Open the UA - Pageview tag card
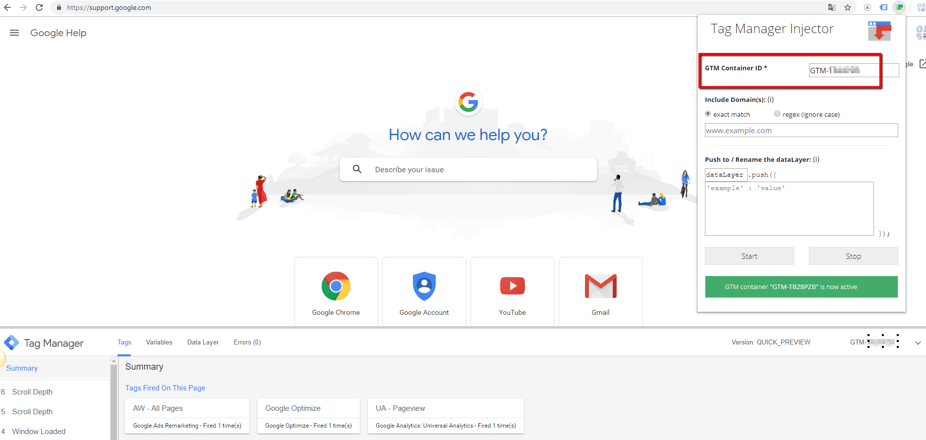The width and height of the screenshot is (926, 440). (446, 416)
